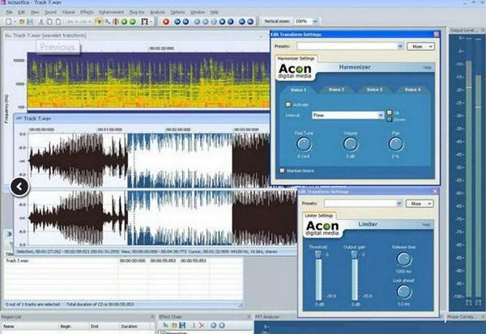
Task: Select the Down interval direction option
Action: pos(389,119)
